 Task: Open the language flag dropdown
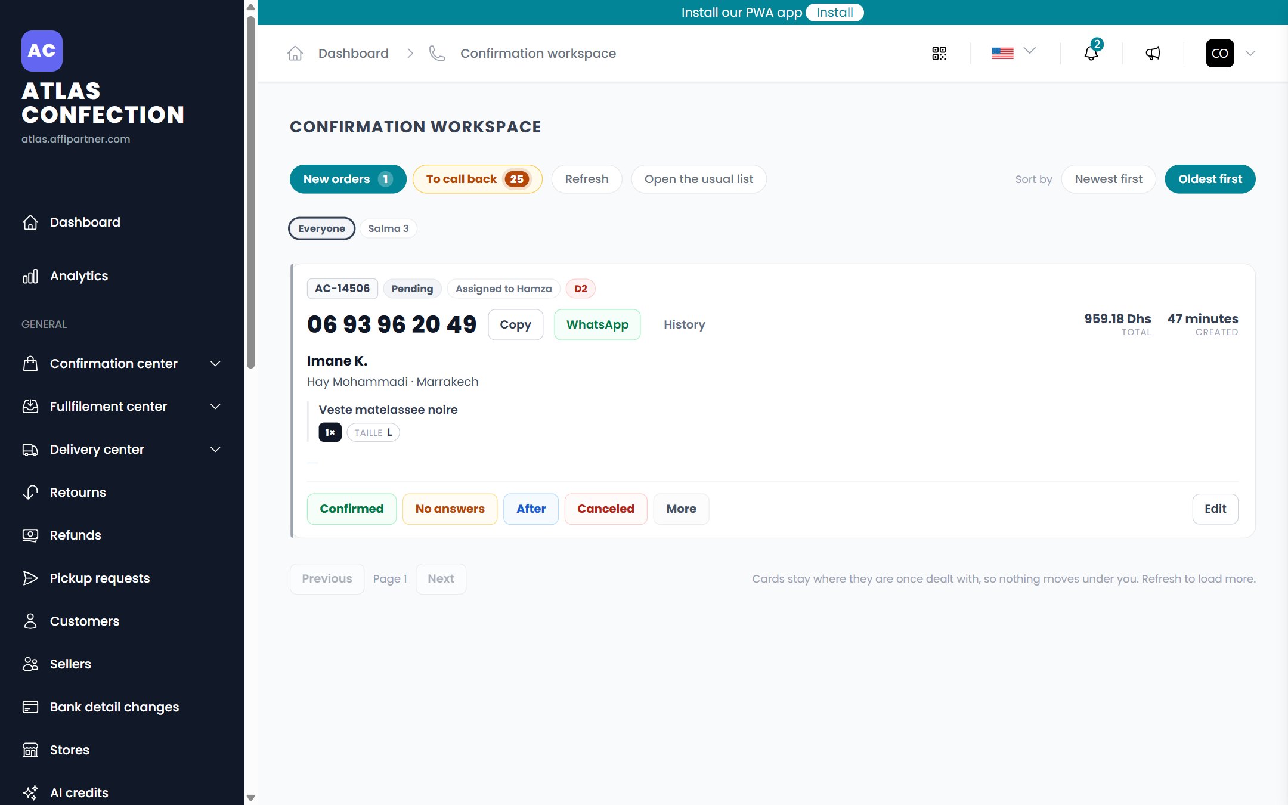[x=1014, y=52]
